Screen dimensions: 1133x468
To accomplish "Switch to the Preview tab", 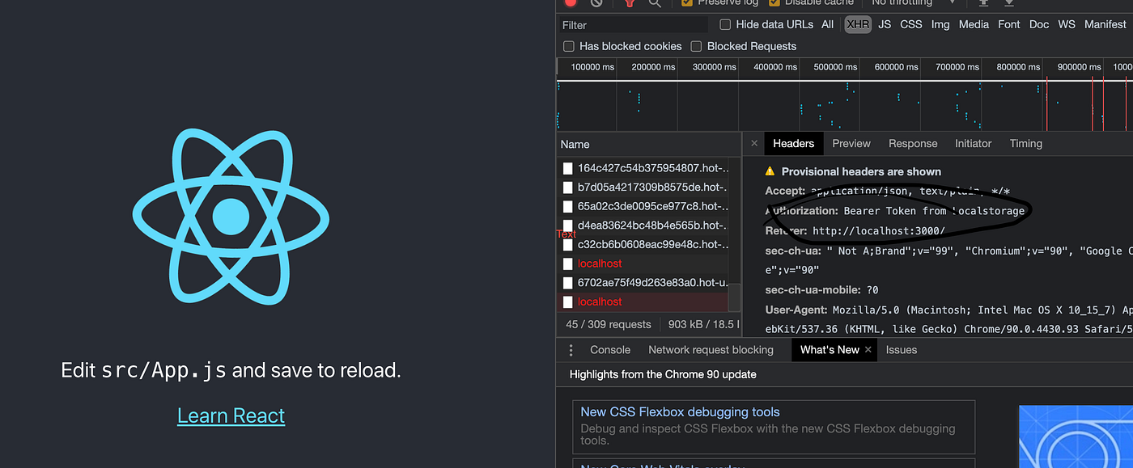I will point(851,143).
